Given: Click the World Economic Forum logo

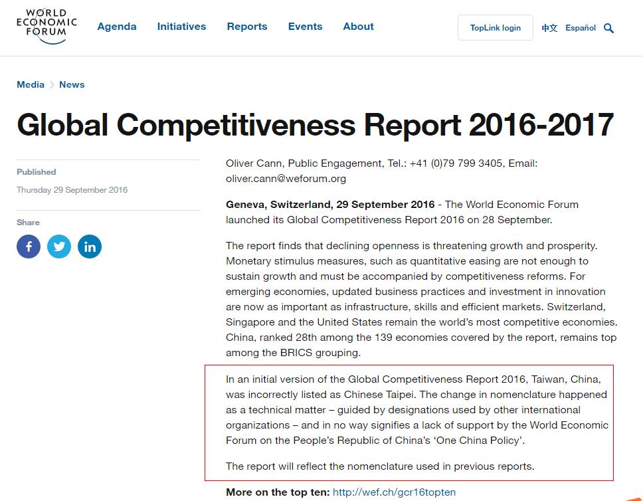Looking at the screenshot, I should (46, 27).
